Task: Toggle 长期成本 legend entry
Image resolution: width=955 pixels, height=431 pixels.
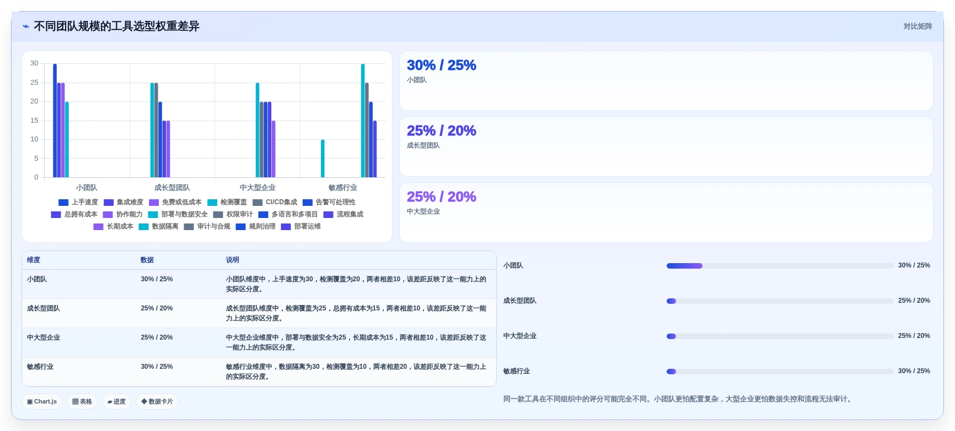Action: 114,227
